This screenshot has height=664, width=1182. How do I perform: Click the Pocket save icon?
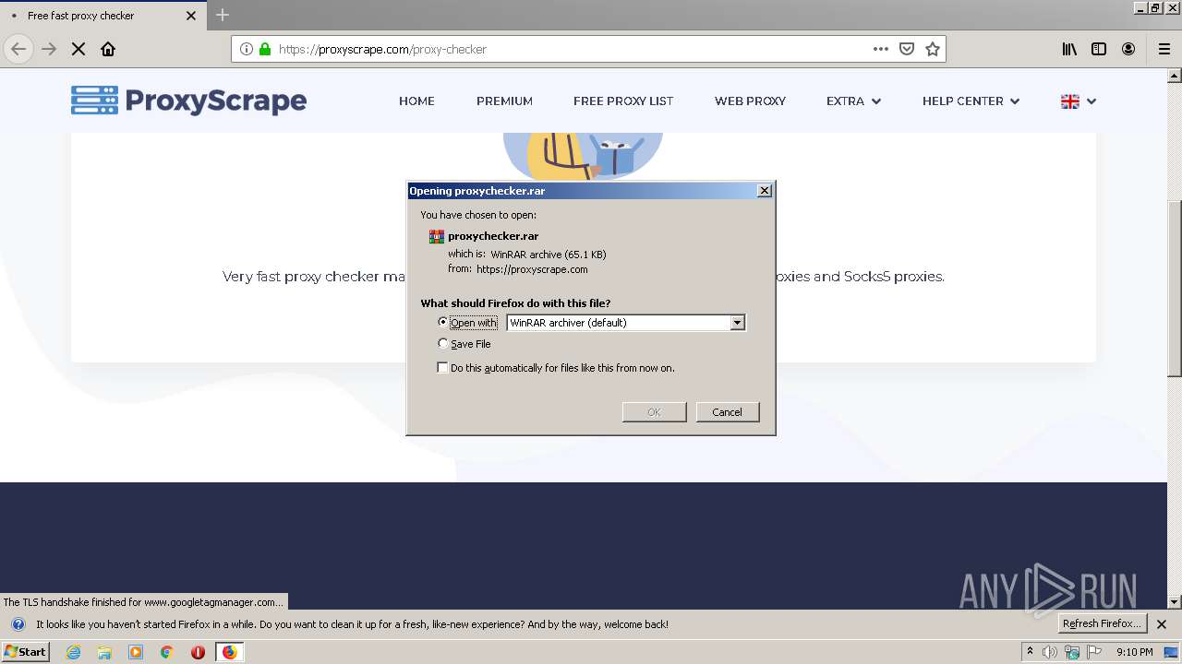coord(907,49)
